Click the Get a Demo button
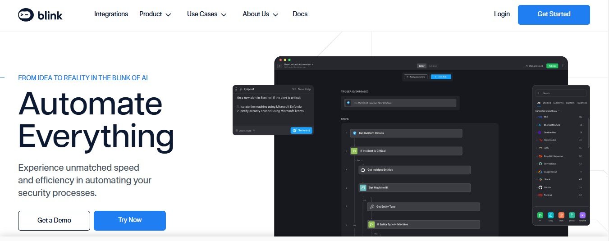 (54, 220)
